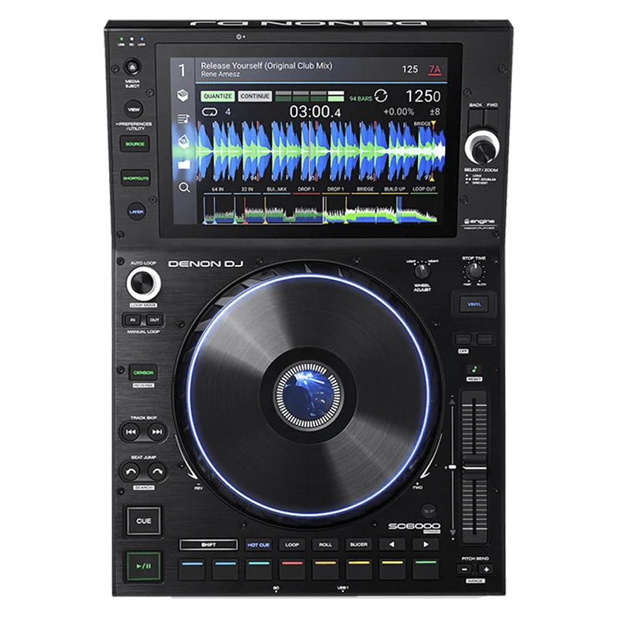Click the Media Eject button

click(x=133, y=67)
